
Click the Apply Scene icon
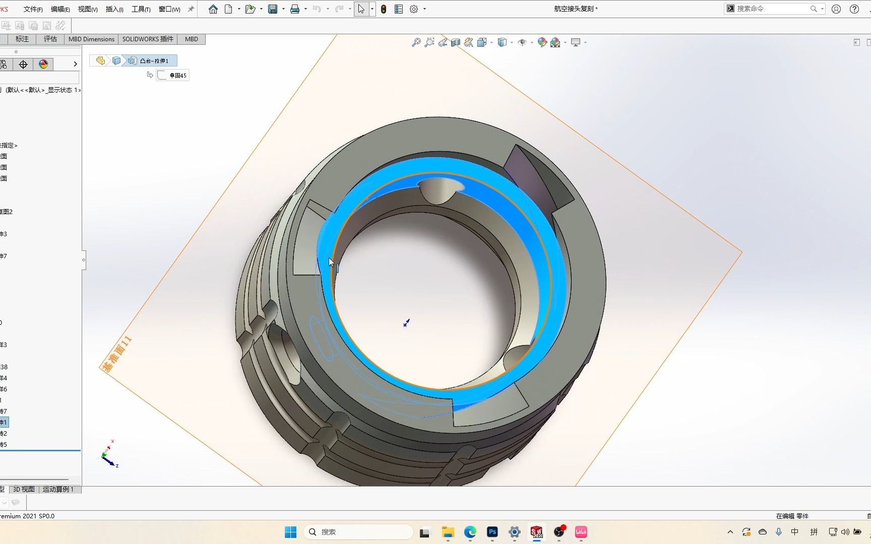pos(555,42)
